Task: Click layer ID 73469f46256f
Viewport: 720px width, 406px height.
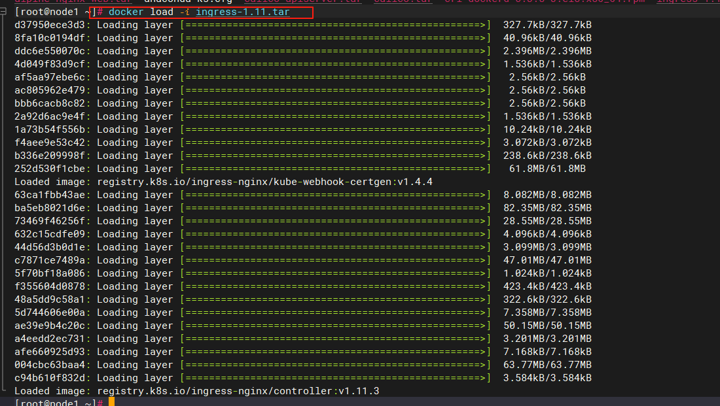Action: coord(50,221)
